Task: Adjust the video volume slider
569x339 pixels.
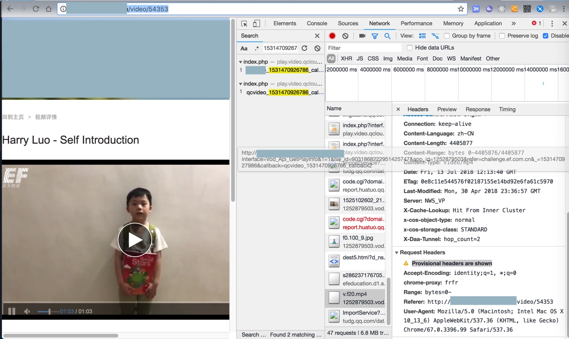Action: tap(48, 312)
